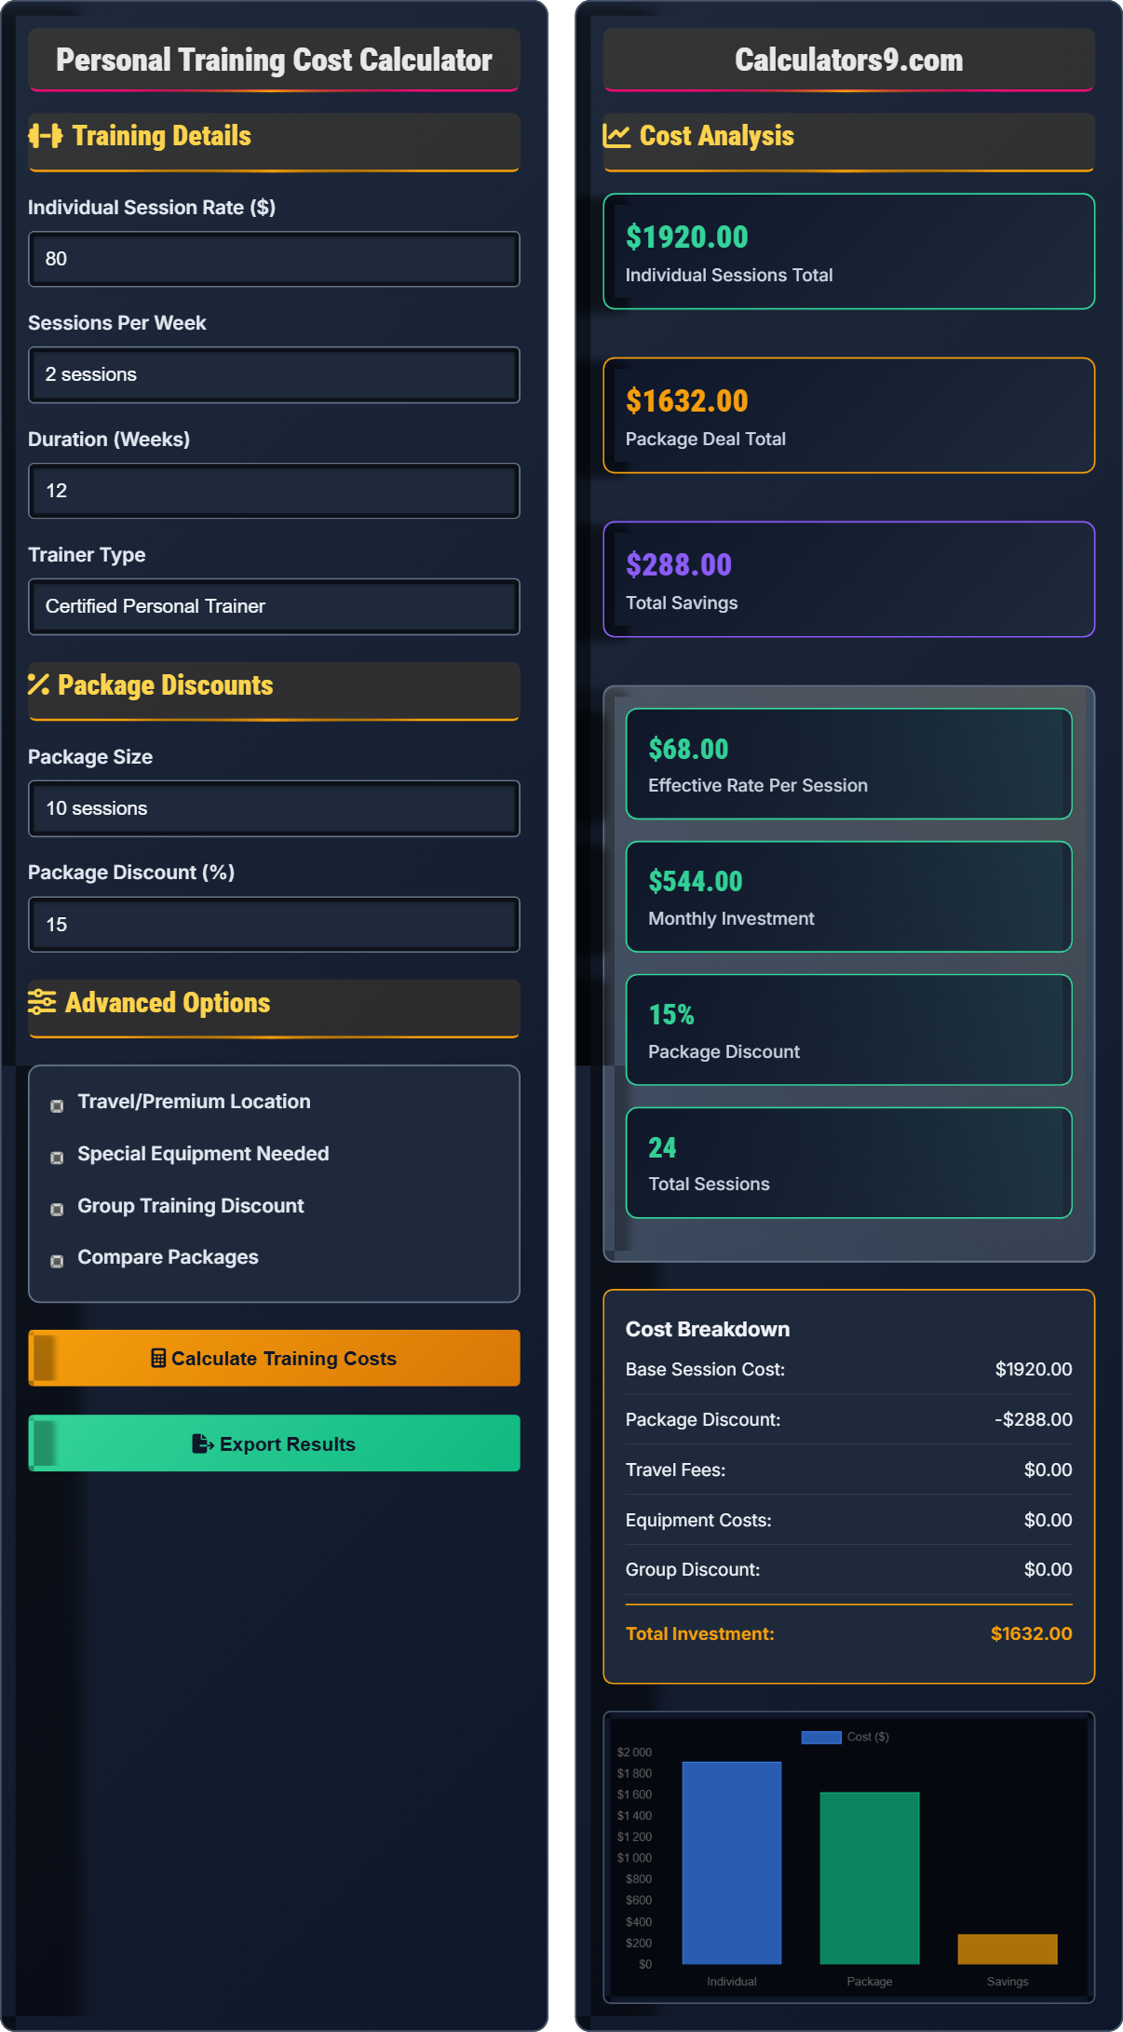Screen dimensions: 1123x2032
Task: Click the Group Discount row
Action: (849, 1569)
